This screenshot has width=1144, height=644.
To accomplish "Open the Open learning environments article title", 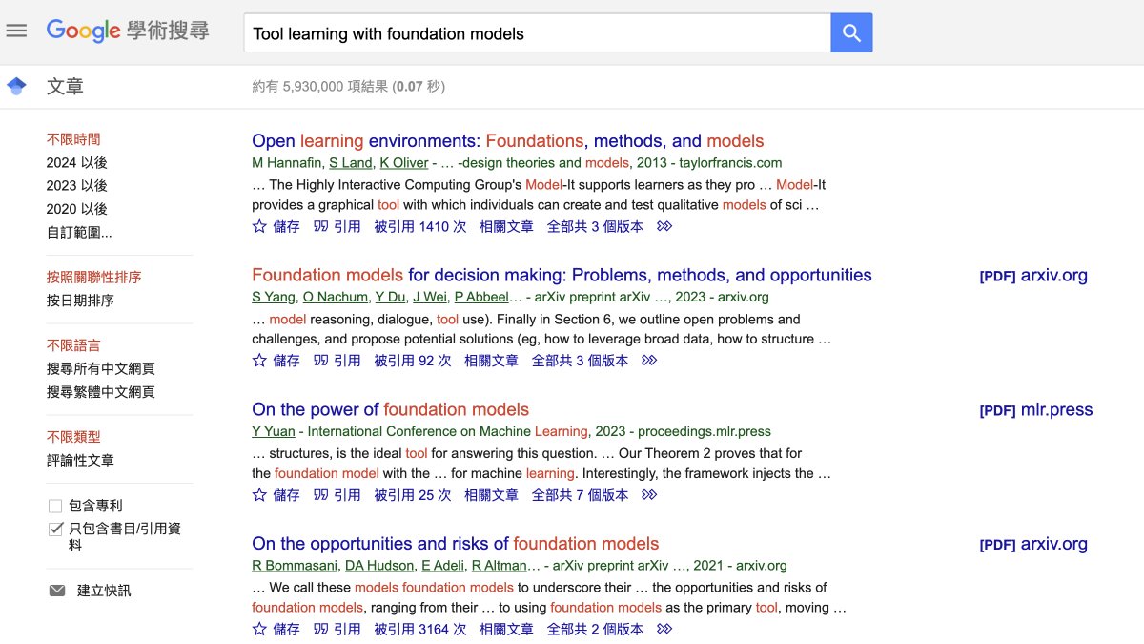I will [x=507, y=141].
